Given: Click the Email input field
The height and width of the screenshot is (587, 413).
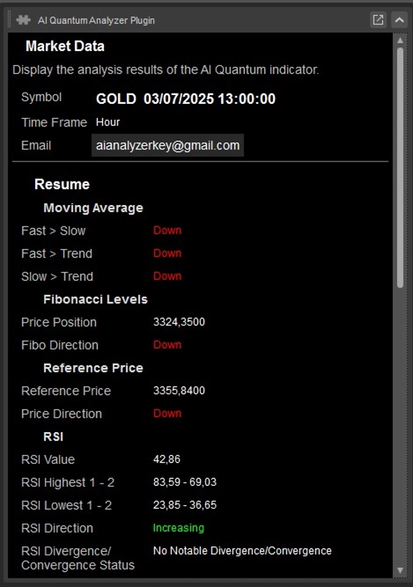Looking at the screenshot, I should point(168,145).
